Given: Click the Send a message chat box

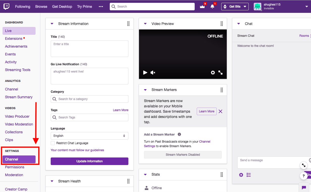Looking at the screenshot, I should pyautogui.click(x=274, y=163).
